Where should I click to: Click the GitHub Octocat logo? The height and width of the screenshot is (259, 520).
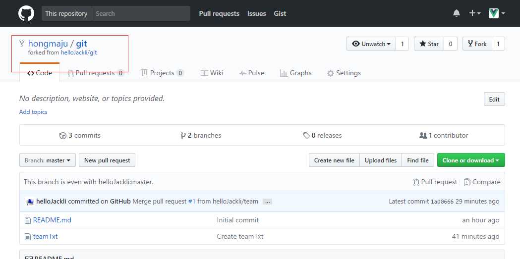(x=26, y=13)
